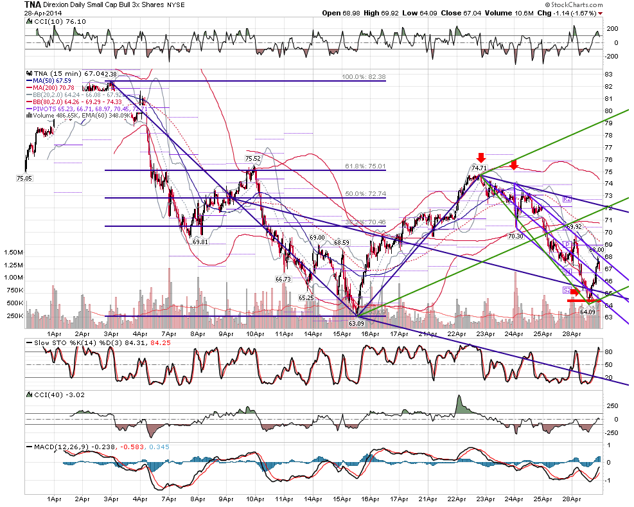Click the red down triangle after Chg value
The height and width of the screenshot is (507, 634).
600,13
